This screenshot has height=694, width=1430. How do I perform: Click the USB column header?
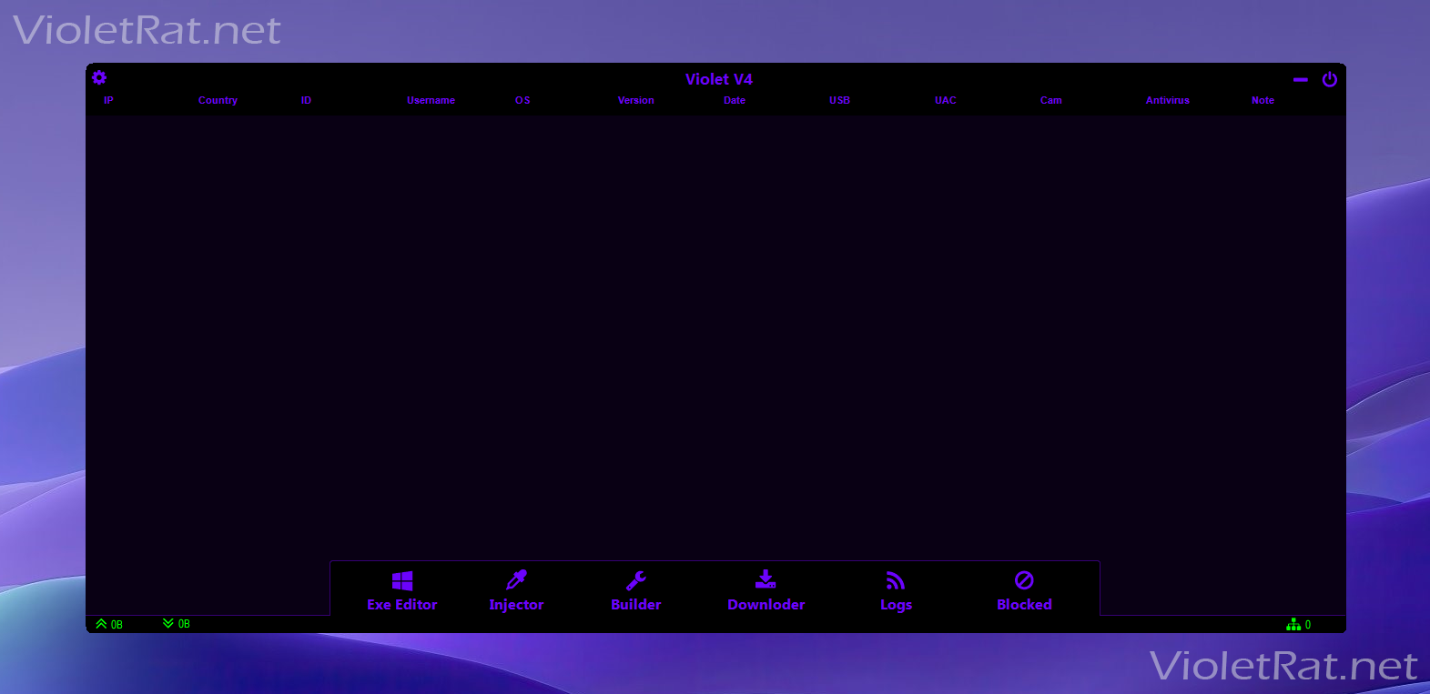click(839, 100)
